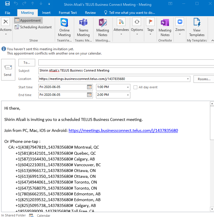Open the Review tab

(90, 13)
